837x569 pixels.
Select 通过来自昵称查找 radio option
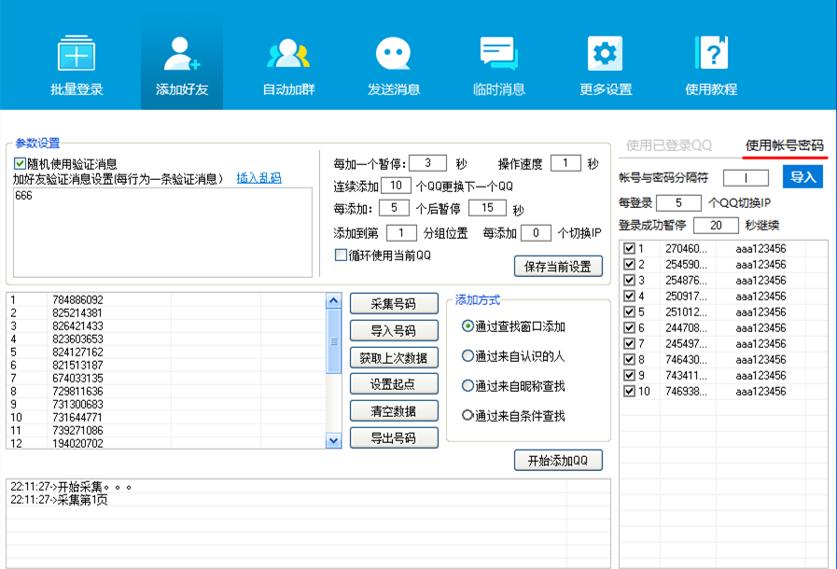467,386
